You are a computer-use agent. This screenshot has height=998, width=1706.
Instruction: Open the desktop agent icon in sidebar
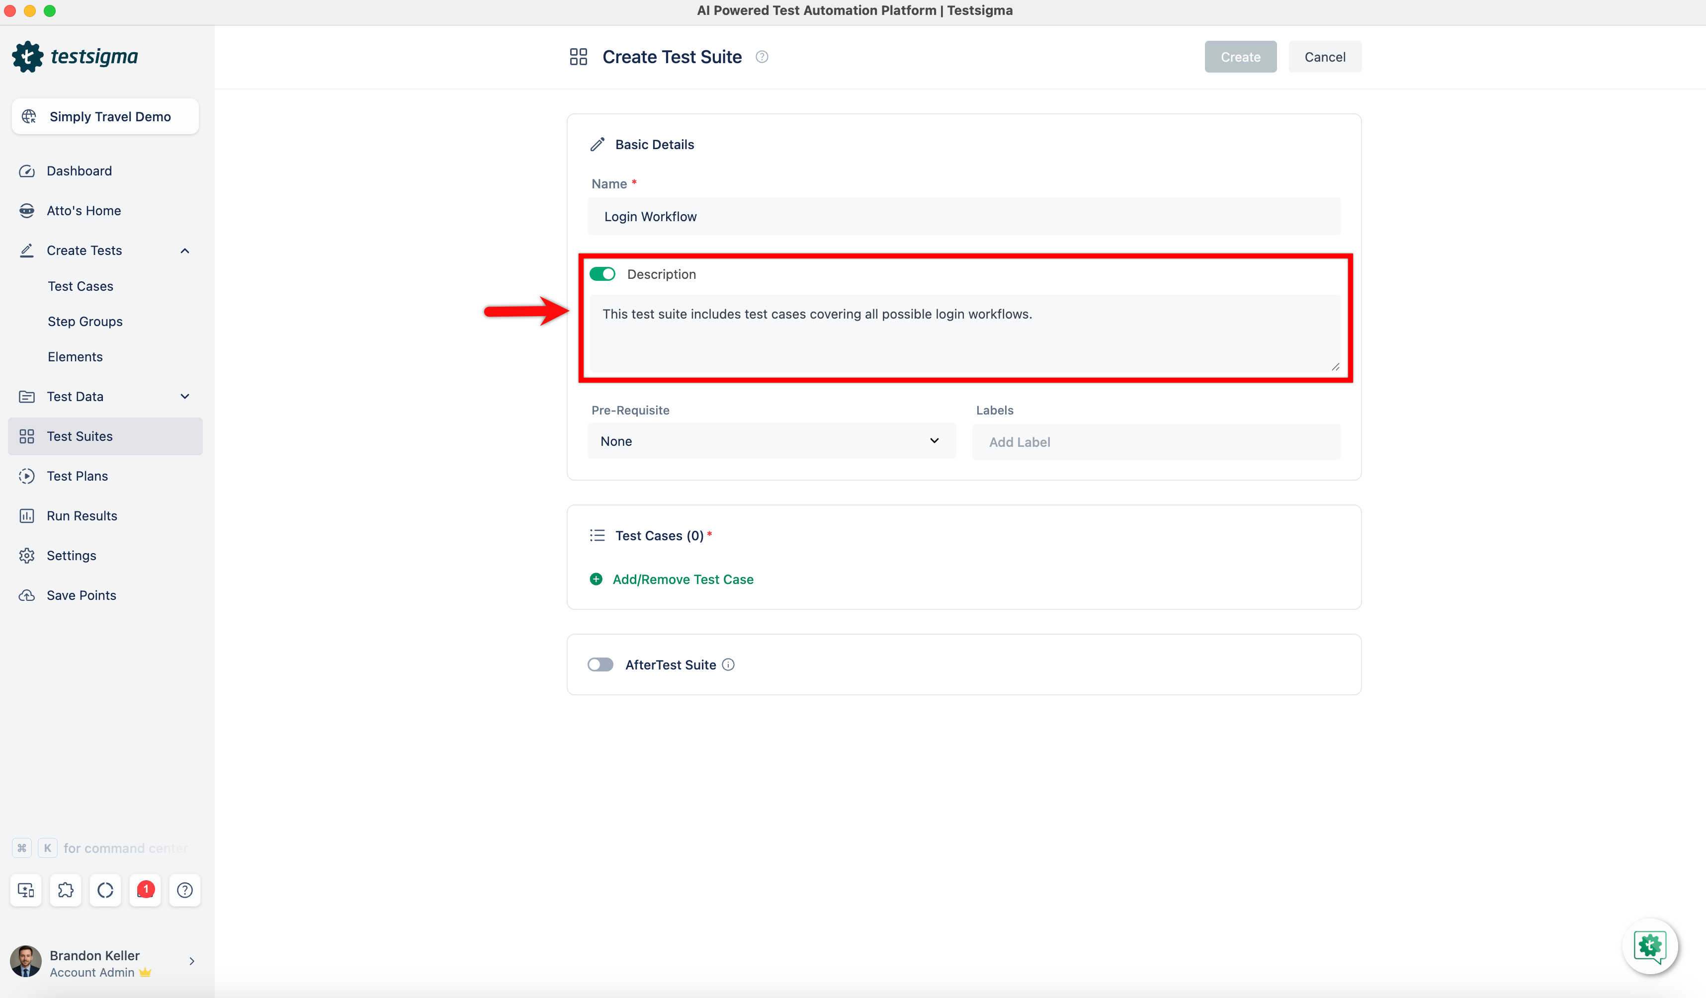(26, 890)
